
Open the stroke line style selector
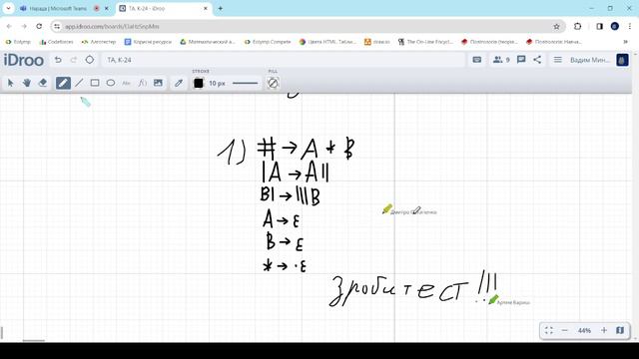tap(245, 83)
